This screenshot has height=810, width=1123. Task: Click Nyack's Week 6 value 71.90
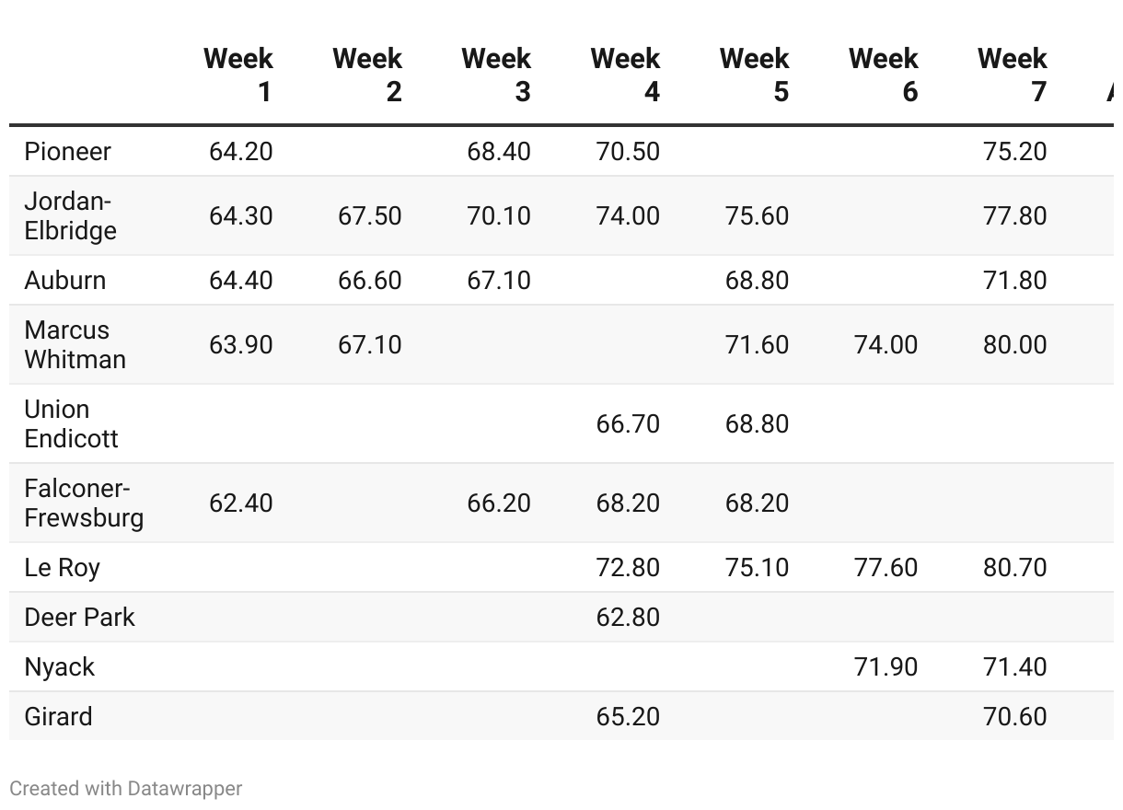point(886,666)
